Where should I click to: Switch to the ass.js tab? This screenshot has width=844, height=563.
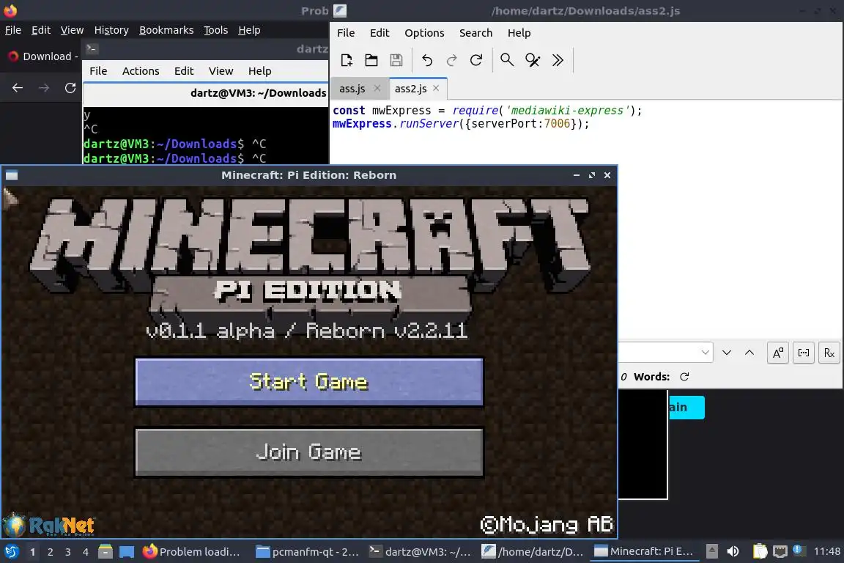[352, 89]
